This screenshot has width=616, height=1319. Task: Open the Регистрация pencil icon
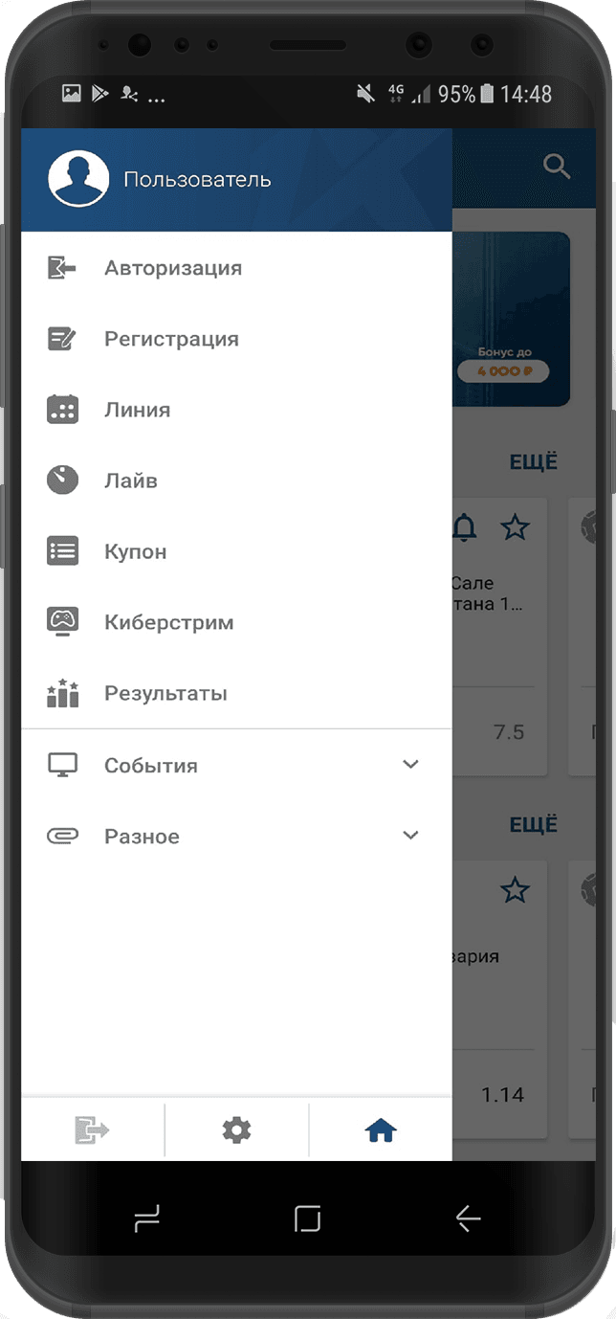[x=62, y=339]
